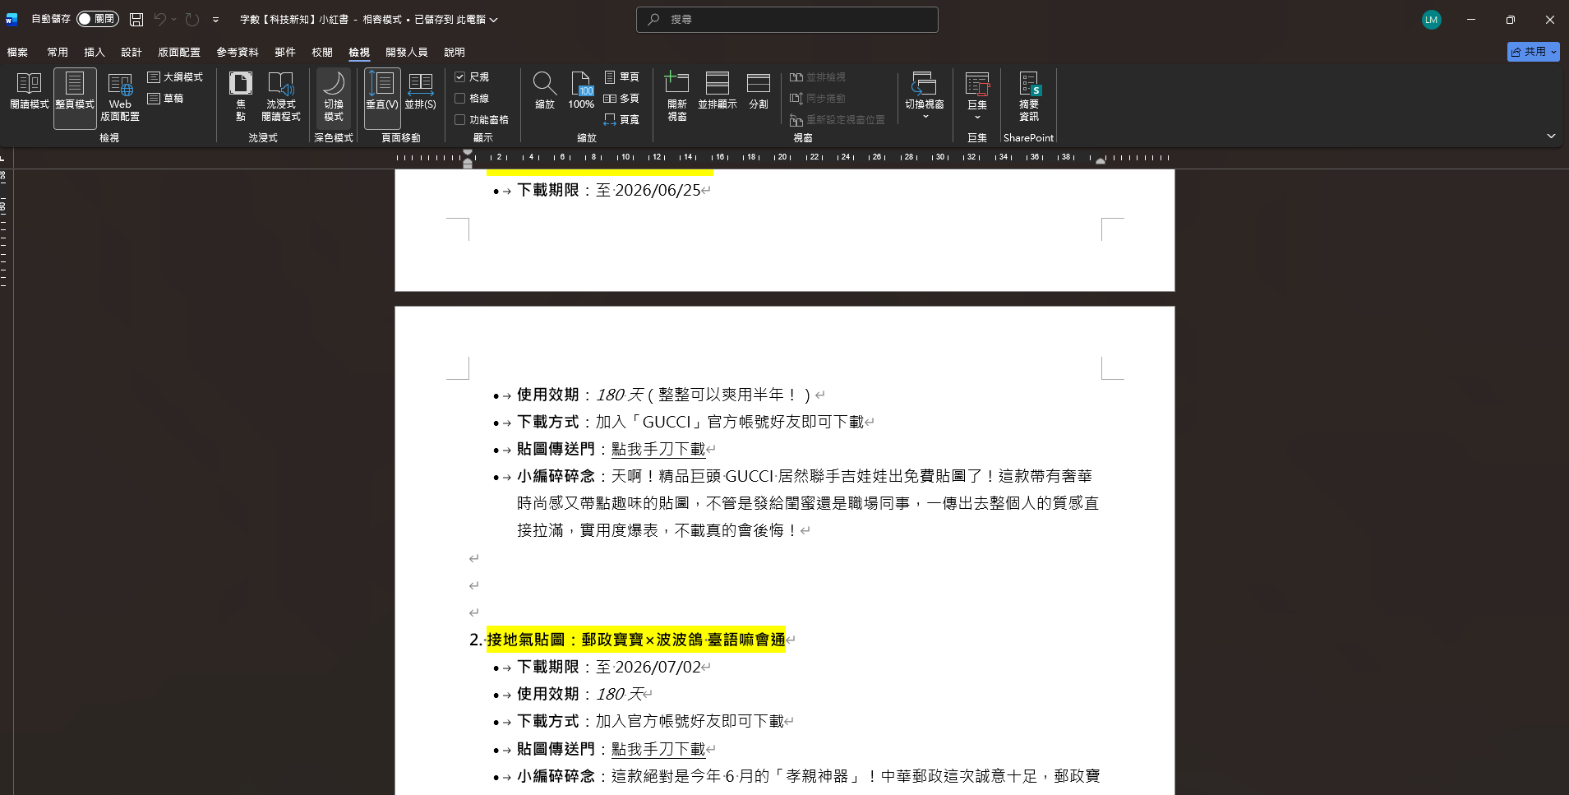Click the right indent marker on ruler
Viewport: 1569px width, 795px height.
click(x=1101, y=161)
